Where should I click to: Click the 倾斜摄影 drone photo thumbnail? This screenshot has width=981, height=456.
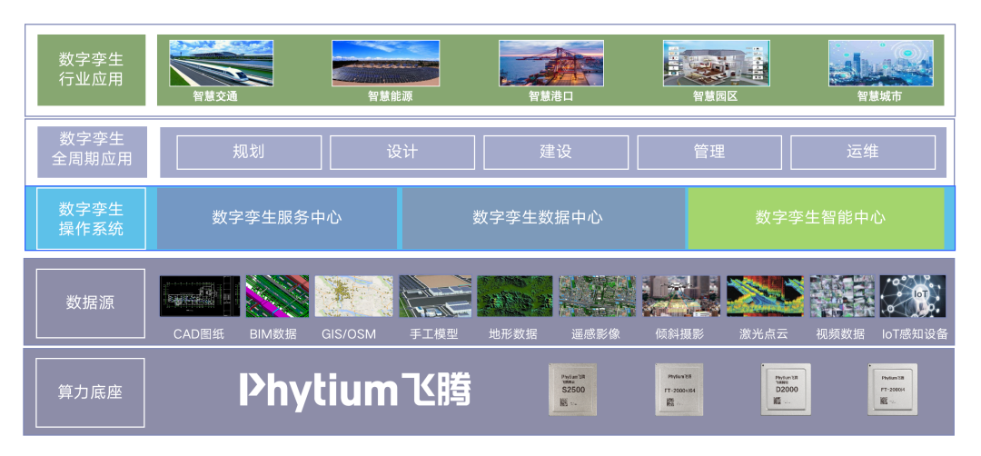point(680,296)
